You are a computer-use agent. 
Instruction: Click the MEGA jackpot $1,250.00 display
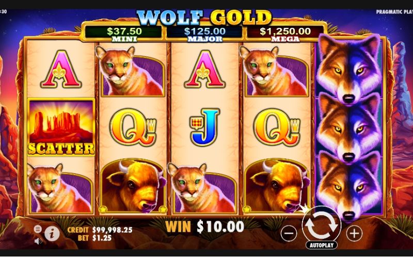pyautogui.click(x=285, y=34)
